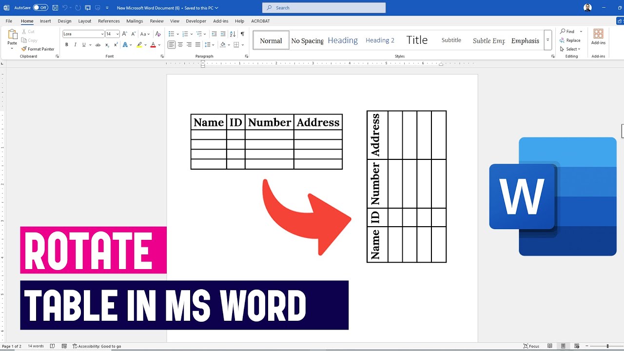The width and height of the screenshot is (624, 351).
Task: Sort the selection alphabetically
Action: (233, 34)
